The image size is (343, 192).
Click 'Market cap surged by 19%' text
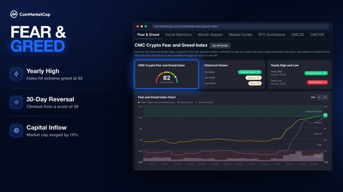point(52,135)
